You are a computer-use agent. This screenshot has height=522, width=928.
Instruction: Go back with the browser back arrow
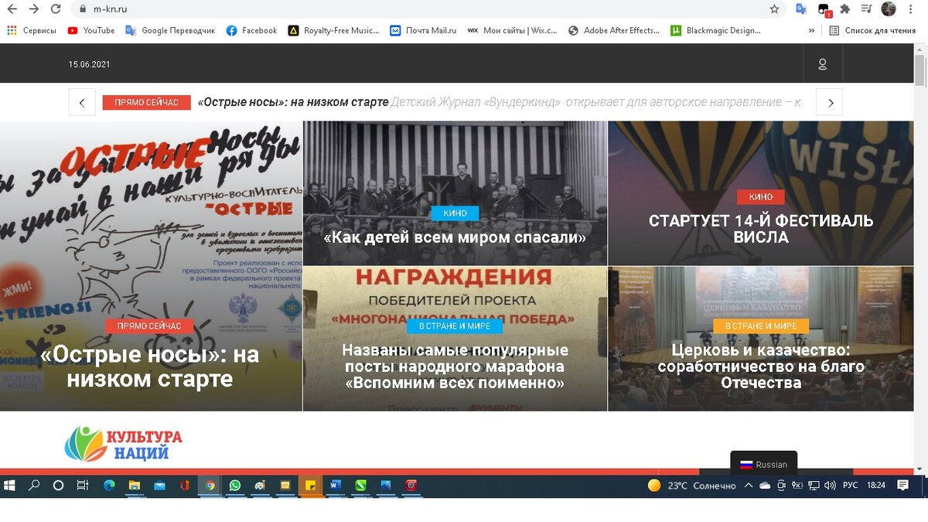(12, 9)
